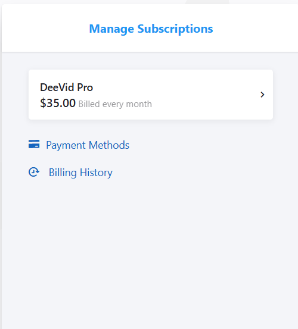Click empty space inside the DeeVid Pro card

200,95
